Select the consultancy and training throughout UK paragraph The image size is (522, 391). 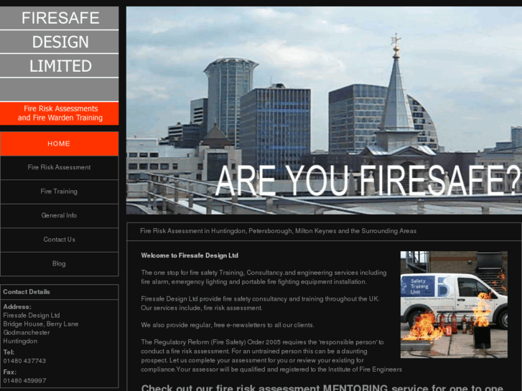(260, 303)
